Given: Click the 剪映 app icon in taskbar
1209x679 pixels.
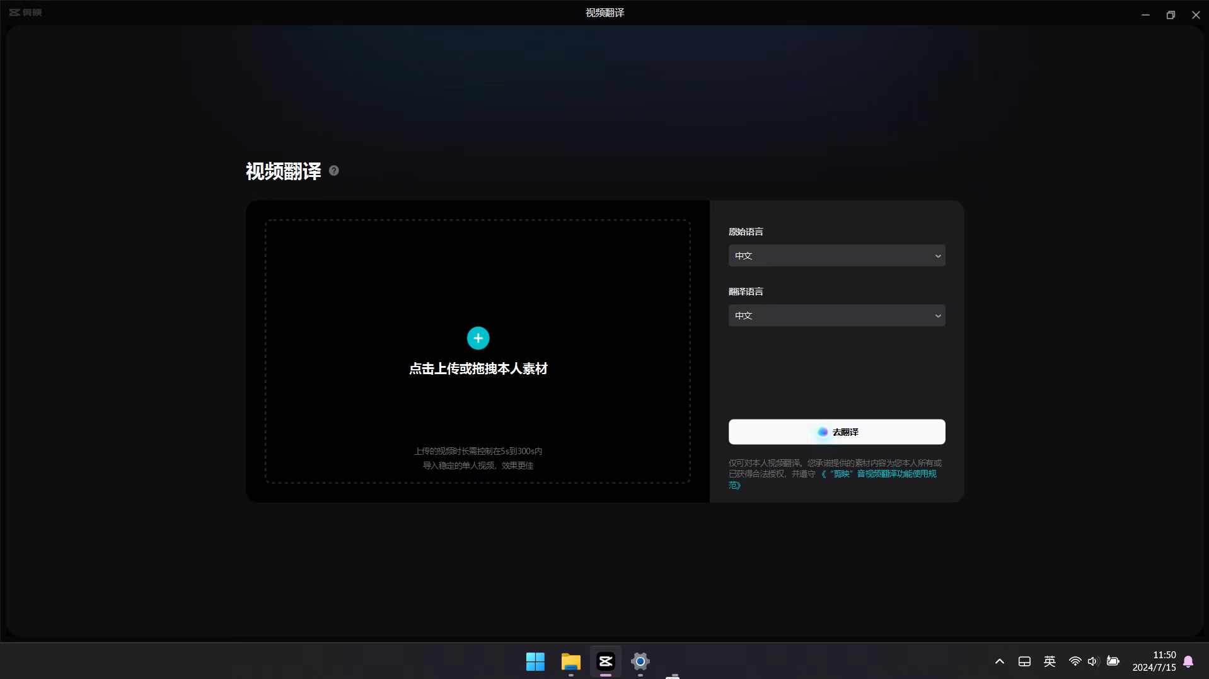Looking at the screenshot, I should [605, 661].
